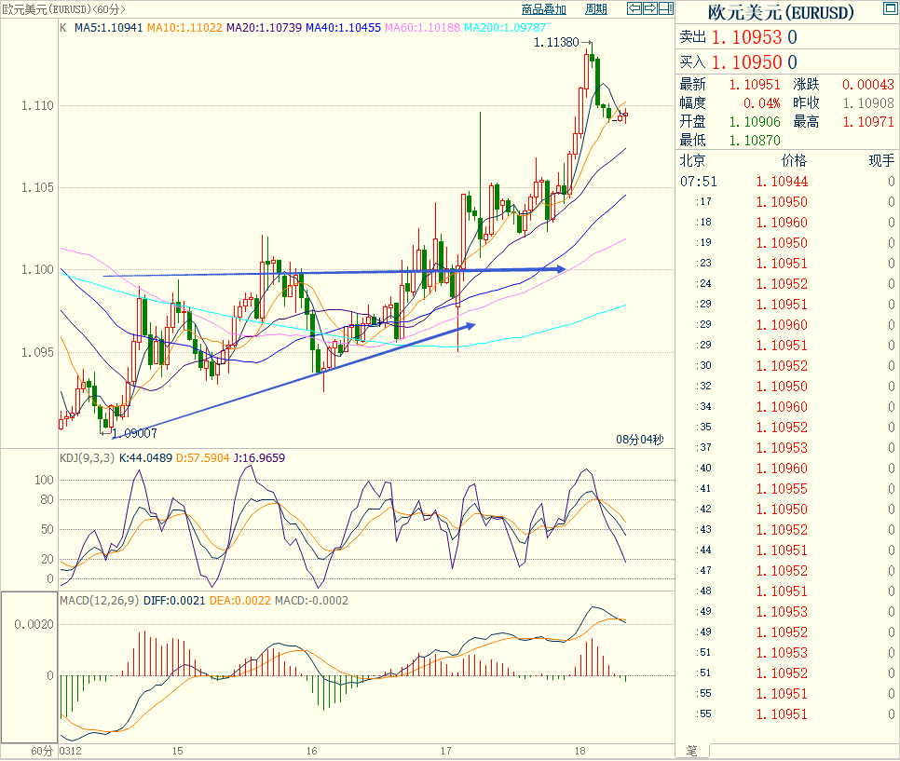Screen dimensions: 900x761
Task: Click the MA5 moving average label
Action: [x=109, y=28]
